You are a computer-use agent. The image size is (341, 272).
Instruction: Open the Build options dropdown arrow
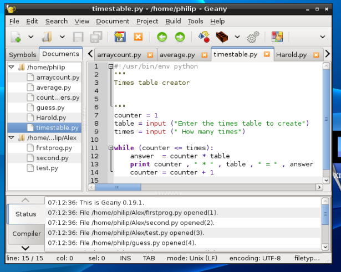point(237,37)
